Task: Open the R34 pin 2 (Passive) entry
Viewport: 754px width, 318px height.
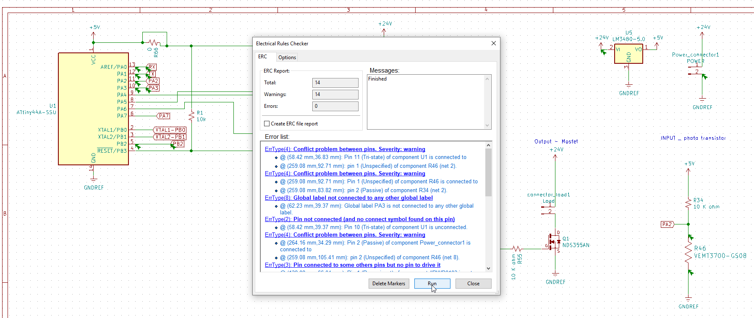Action: [364, 190]
